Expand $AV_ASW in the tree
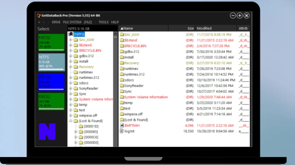This screenshot has height=165, width=295. [71, 40]
